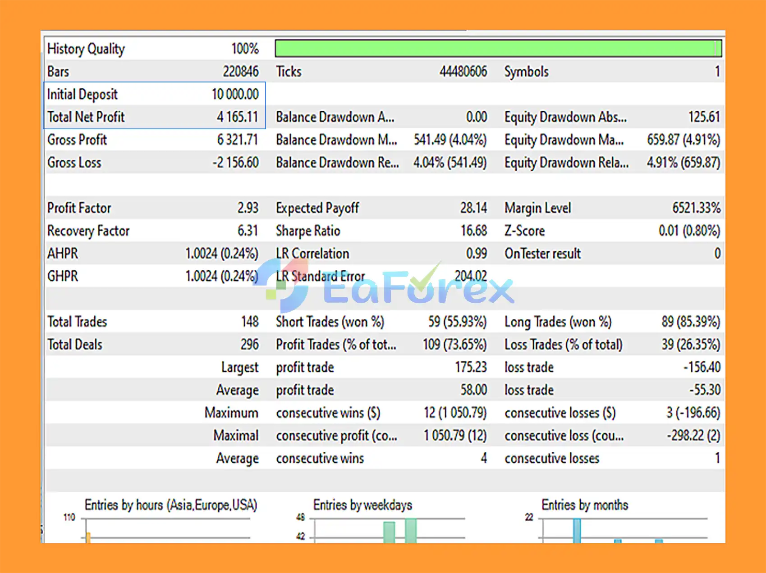Click the Equity Drawdown Relative value
The height and width of the screenshot is (573, 766).
point(683,163)
